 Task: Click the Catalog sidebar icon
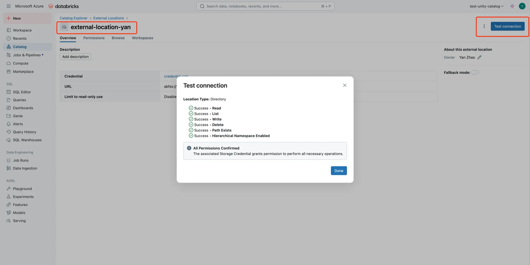(x=9, y=47)
